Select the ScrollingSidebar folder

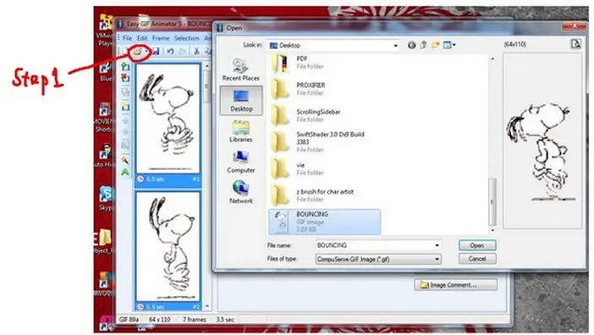coord(306,116)
